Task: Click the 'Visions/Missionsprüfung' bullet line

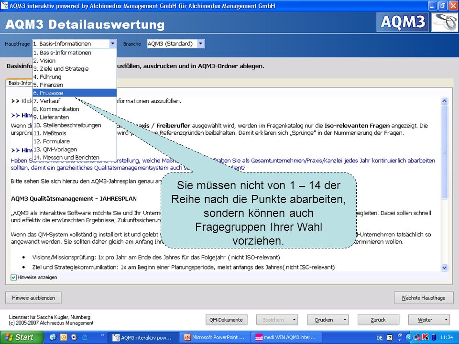Action: click(156, 258)
